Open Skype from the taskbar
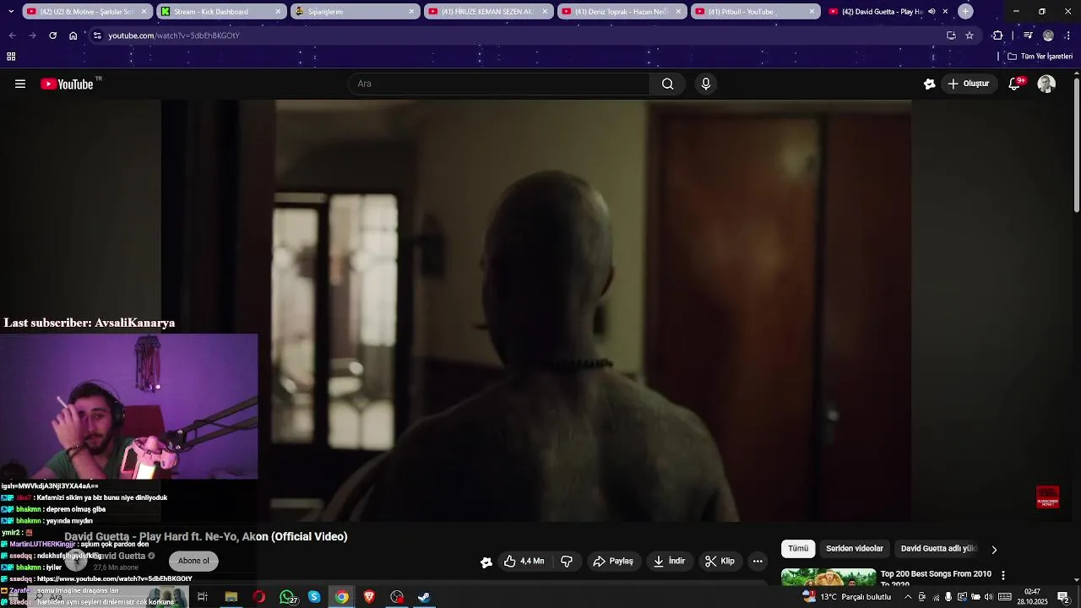 tap(314, 597)
